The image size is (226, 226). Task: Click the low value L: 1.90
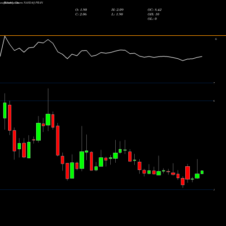tap(117, 14)
